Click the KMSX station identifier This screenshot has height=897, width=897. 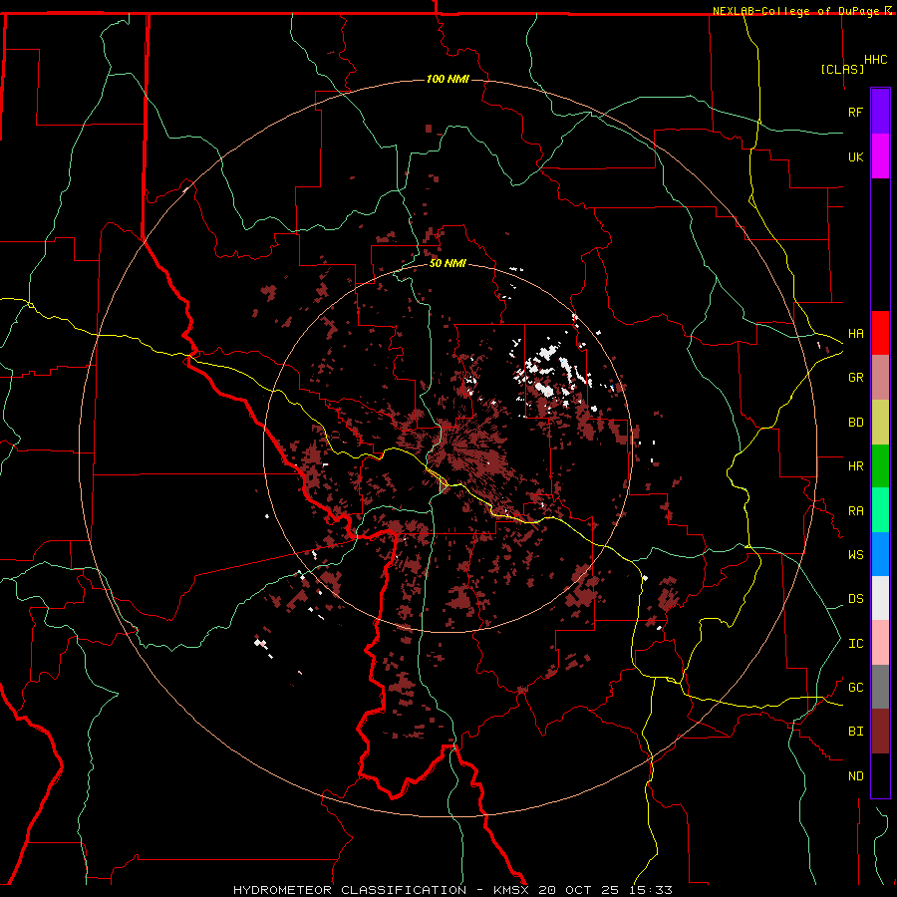point(512,890)
